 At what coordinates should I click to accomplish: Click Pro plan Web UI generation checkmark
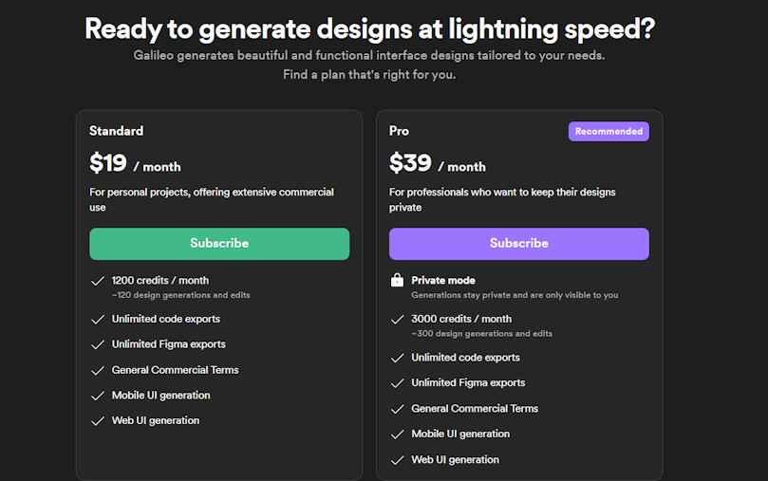pyautogui.click(x=397, y=460)
